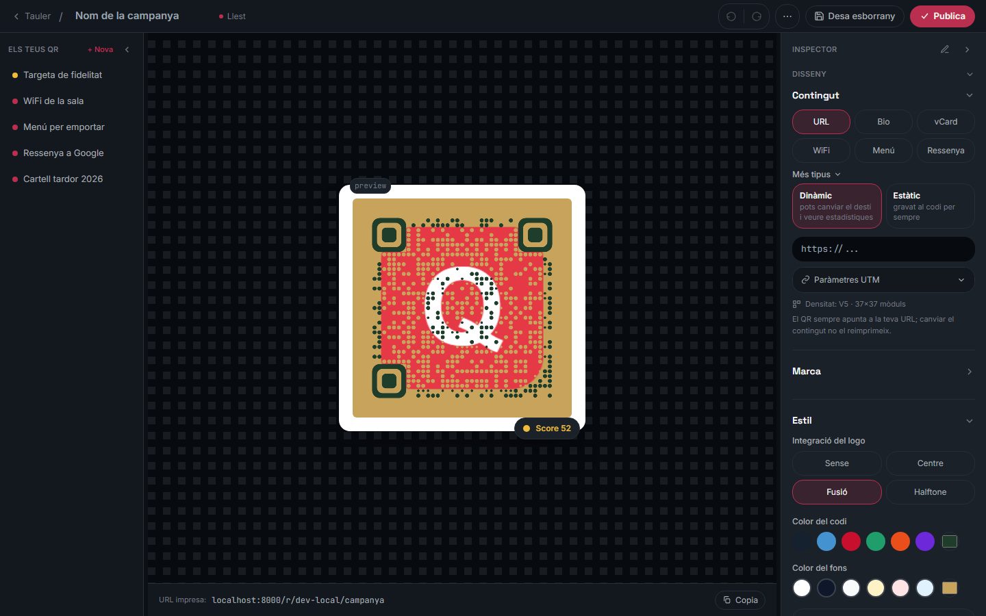The image size is (986, 616).
Task: Open Cartell tardor 2026 QR
Action: (x=71, y=179)
